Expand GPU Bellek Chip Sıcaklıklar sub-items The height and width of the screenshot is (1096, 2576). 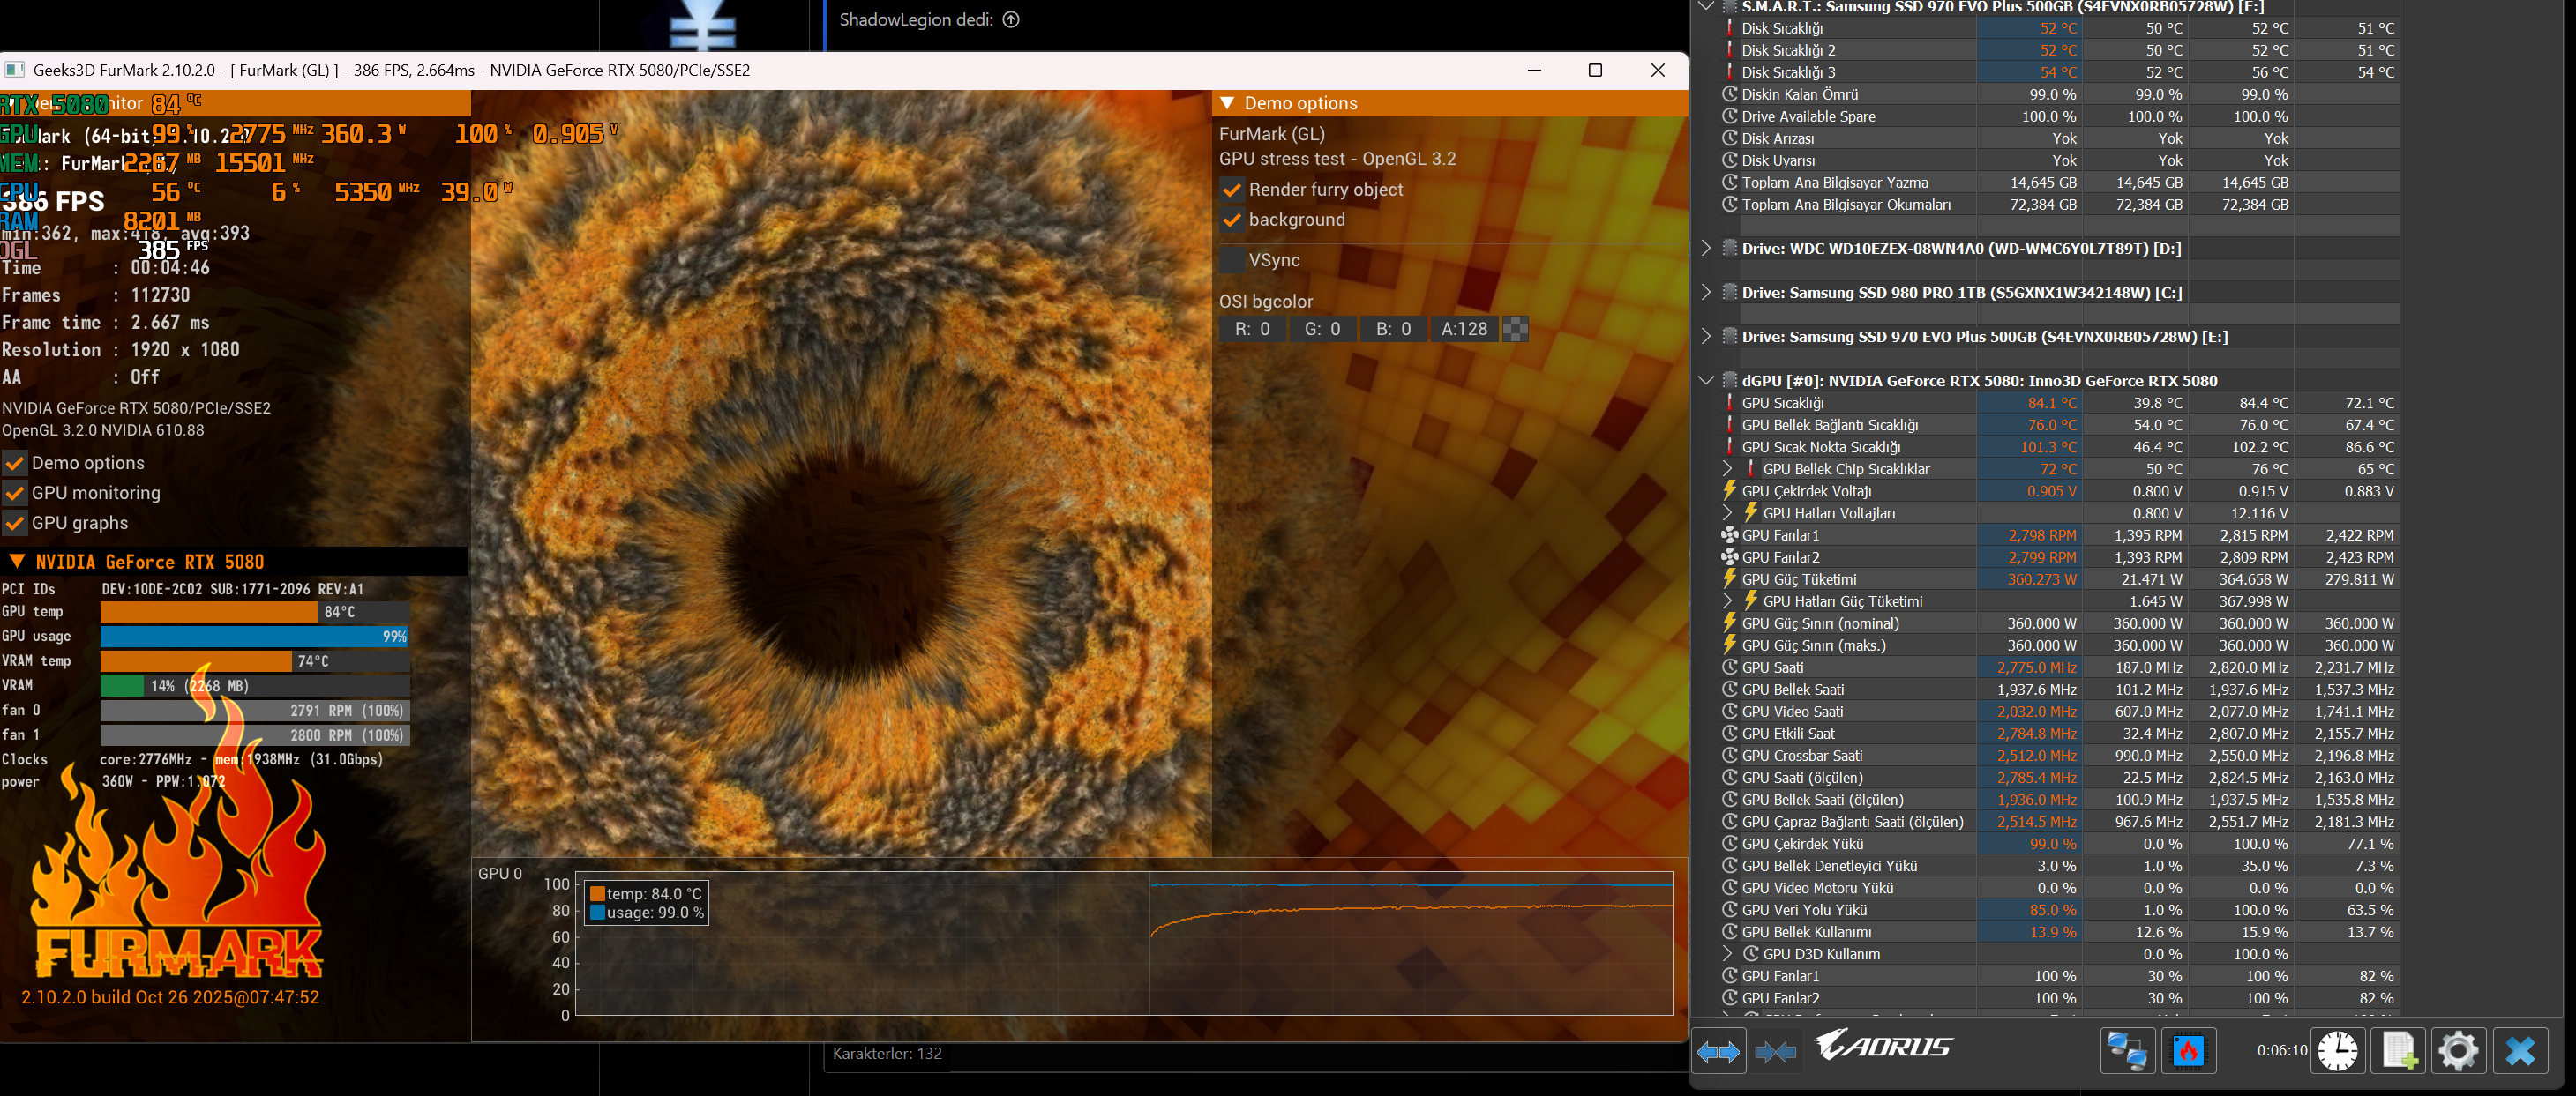click(1727, 468)
